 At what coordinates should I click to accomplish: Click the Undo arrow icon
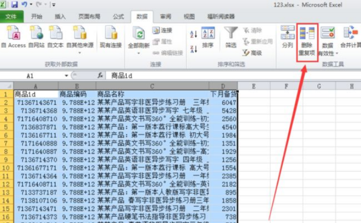pos(24,5)
